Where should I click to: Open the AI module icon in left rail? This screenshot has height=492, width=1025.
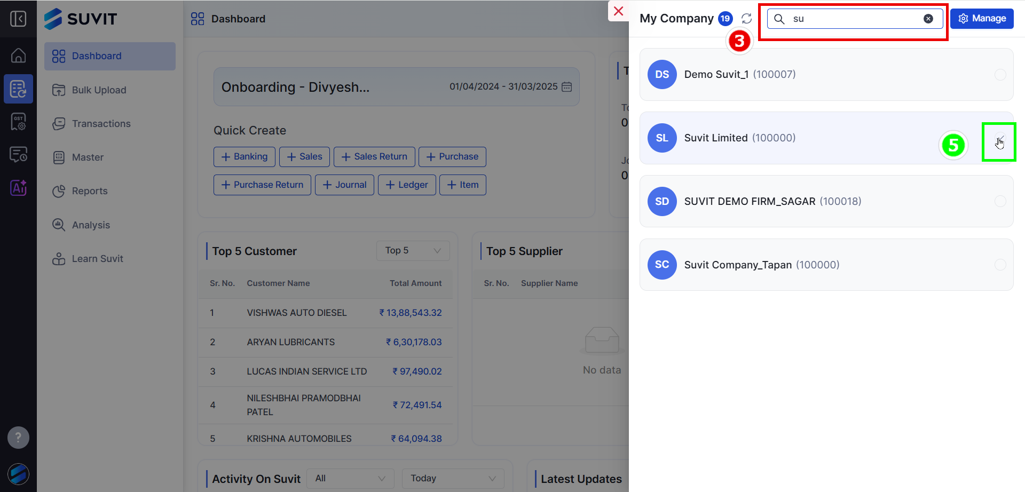tap(18, 188)
